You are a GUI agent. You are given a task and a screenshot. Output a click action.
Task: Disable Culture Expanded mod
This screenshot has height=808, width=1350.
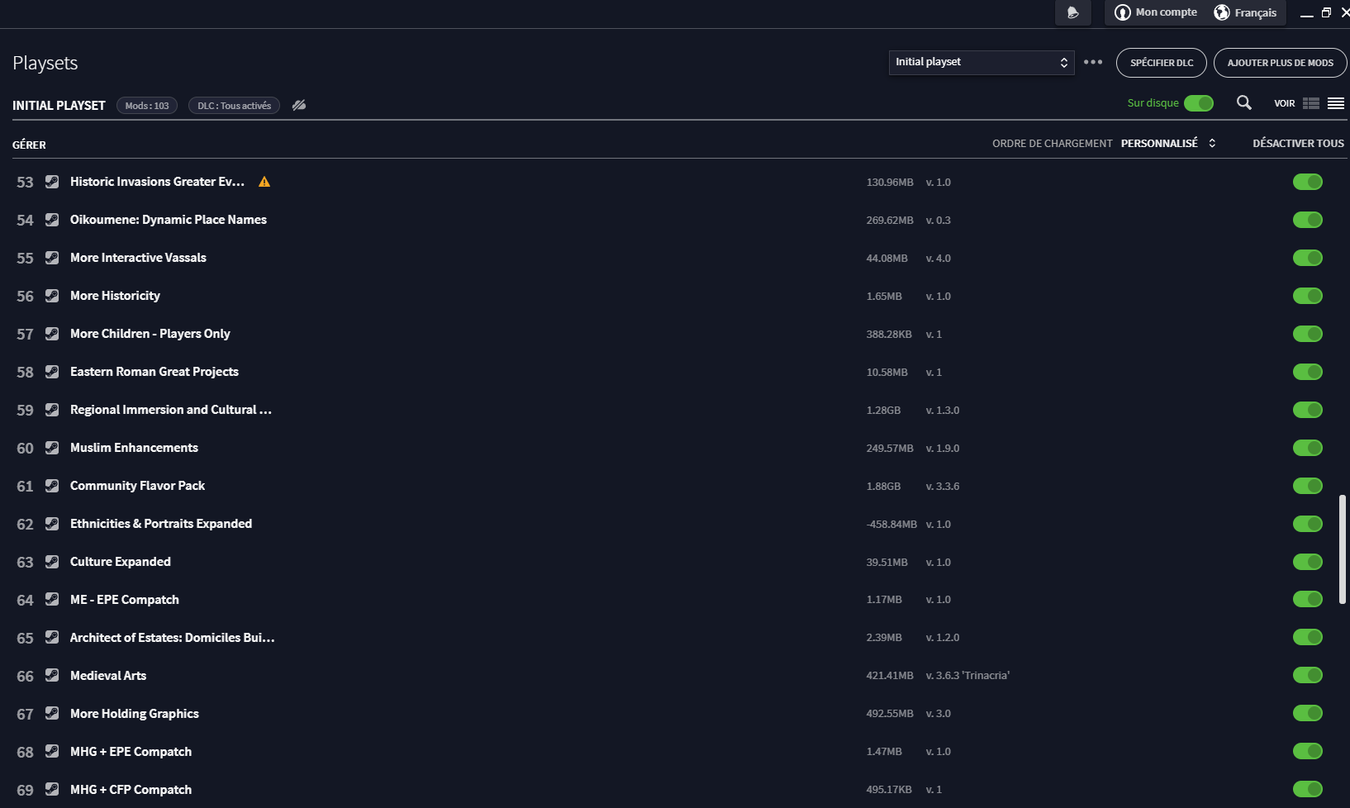coord(1308,562)
